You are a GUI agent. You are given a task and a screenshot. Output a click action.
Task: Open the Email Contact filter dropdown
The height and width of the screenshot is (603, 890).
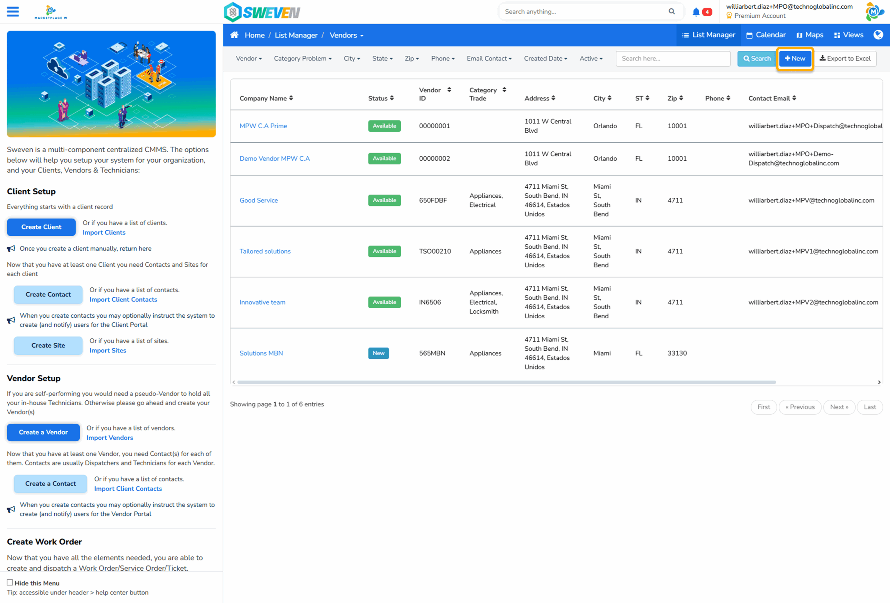(489, 59)
